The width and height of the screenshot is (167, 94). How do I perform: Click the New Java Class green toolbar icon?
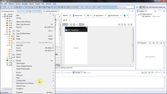[62, 7]
